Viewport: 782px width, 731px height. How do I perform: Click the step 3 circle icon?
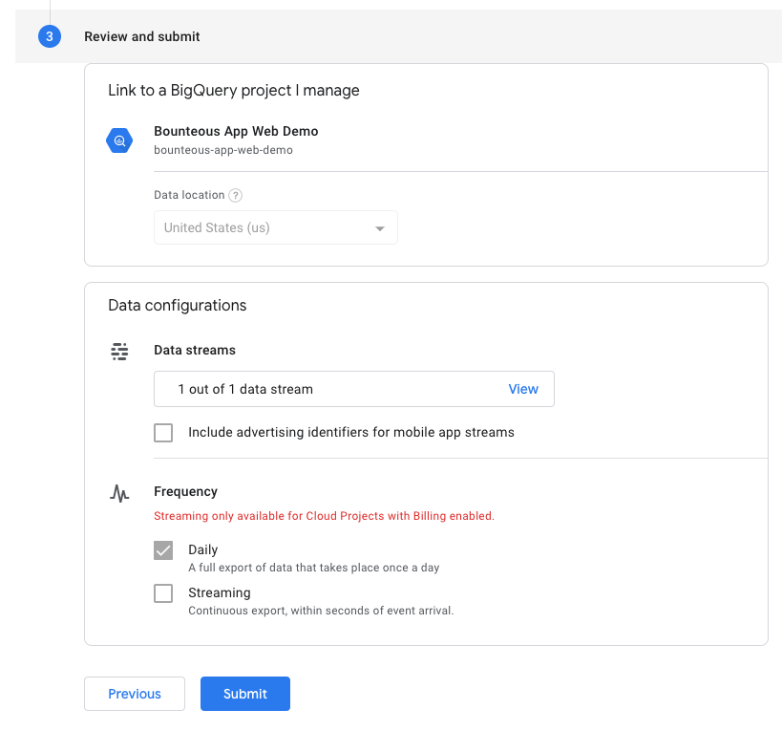pos(50,36)
